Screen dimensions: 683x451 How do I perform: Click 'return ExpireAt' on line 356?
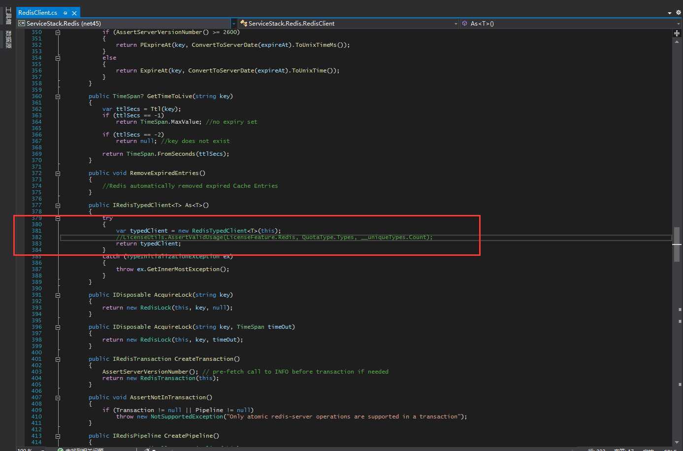pyautogui.click(x=228, y=70)
